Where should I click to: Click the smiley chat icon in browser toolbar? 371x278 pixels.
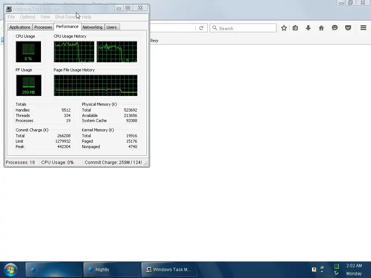334,28
